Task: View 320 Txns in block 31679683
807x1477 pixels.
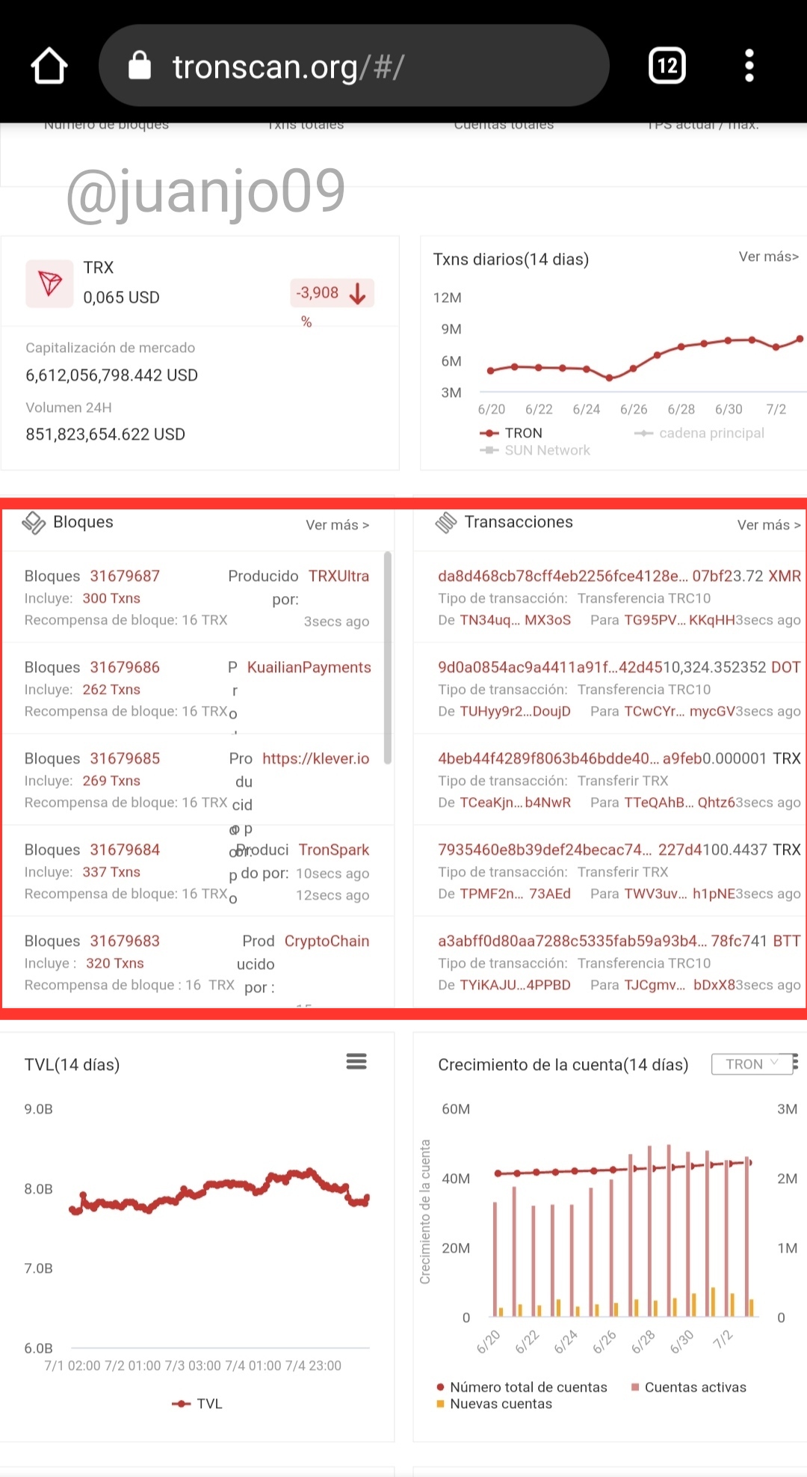Action: (x=115, y=963)
